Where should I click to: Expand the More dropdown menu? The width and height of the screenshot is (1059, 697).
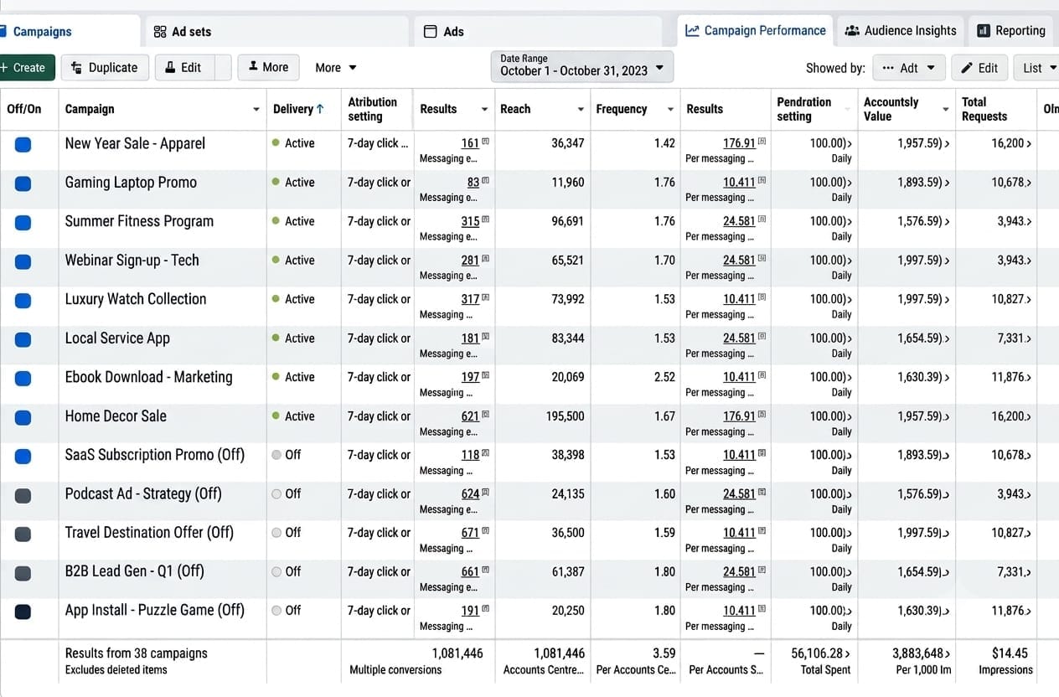[335, 68]
